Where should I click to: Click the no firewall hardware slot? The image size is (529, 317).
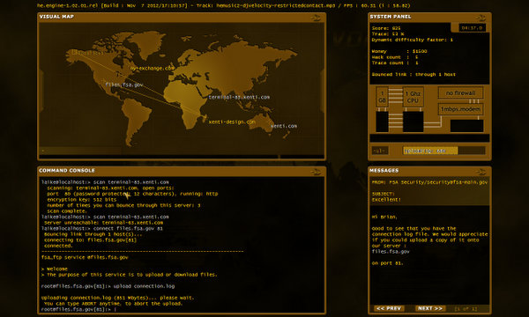pyautogui.click(x=460, y=92)
